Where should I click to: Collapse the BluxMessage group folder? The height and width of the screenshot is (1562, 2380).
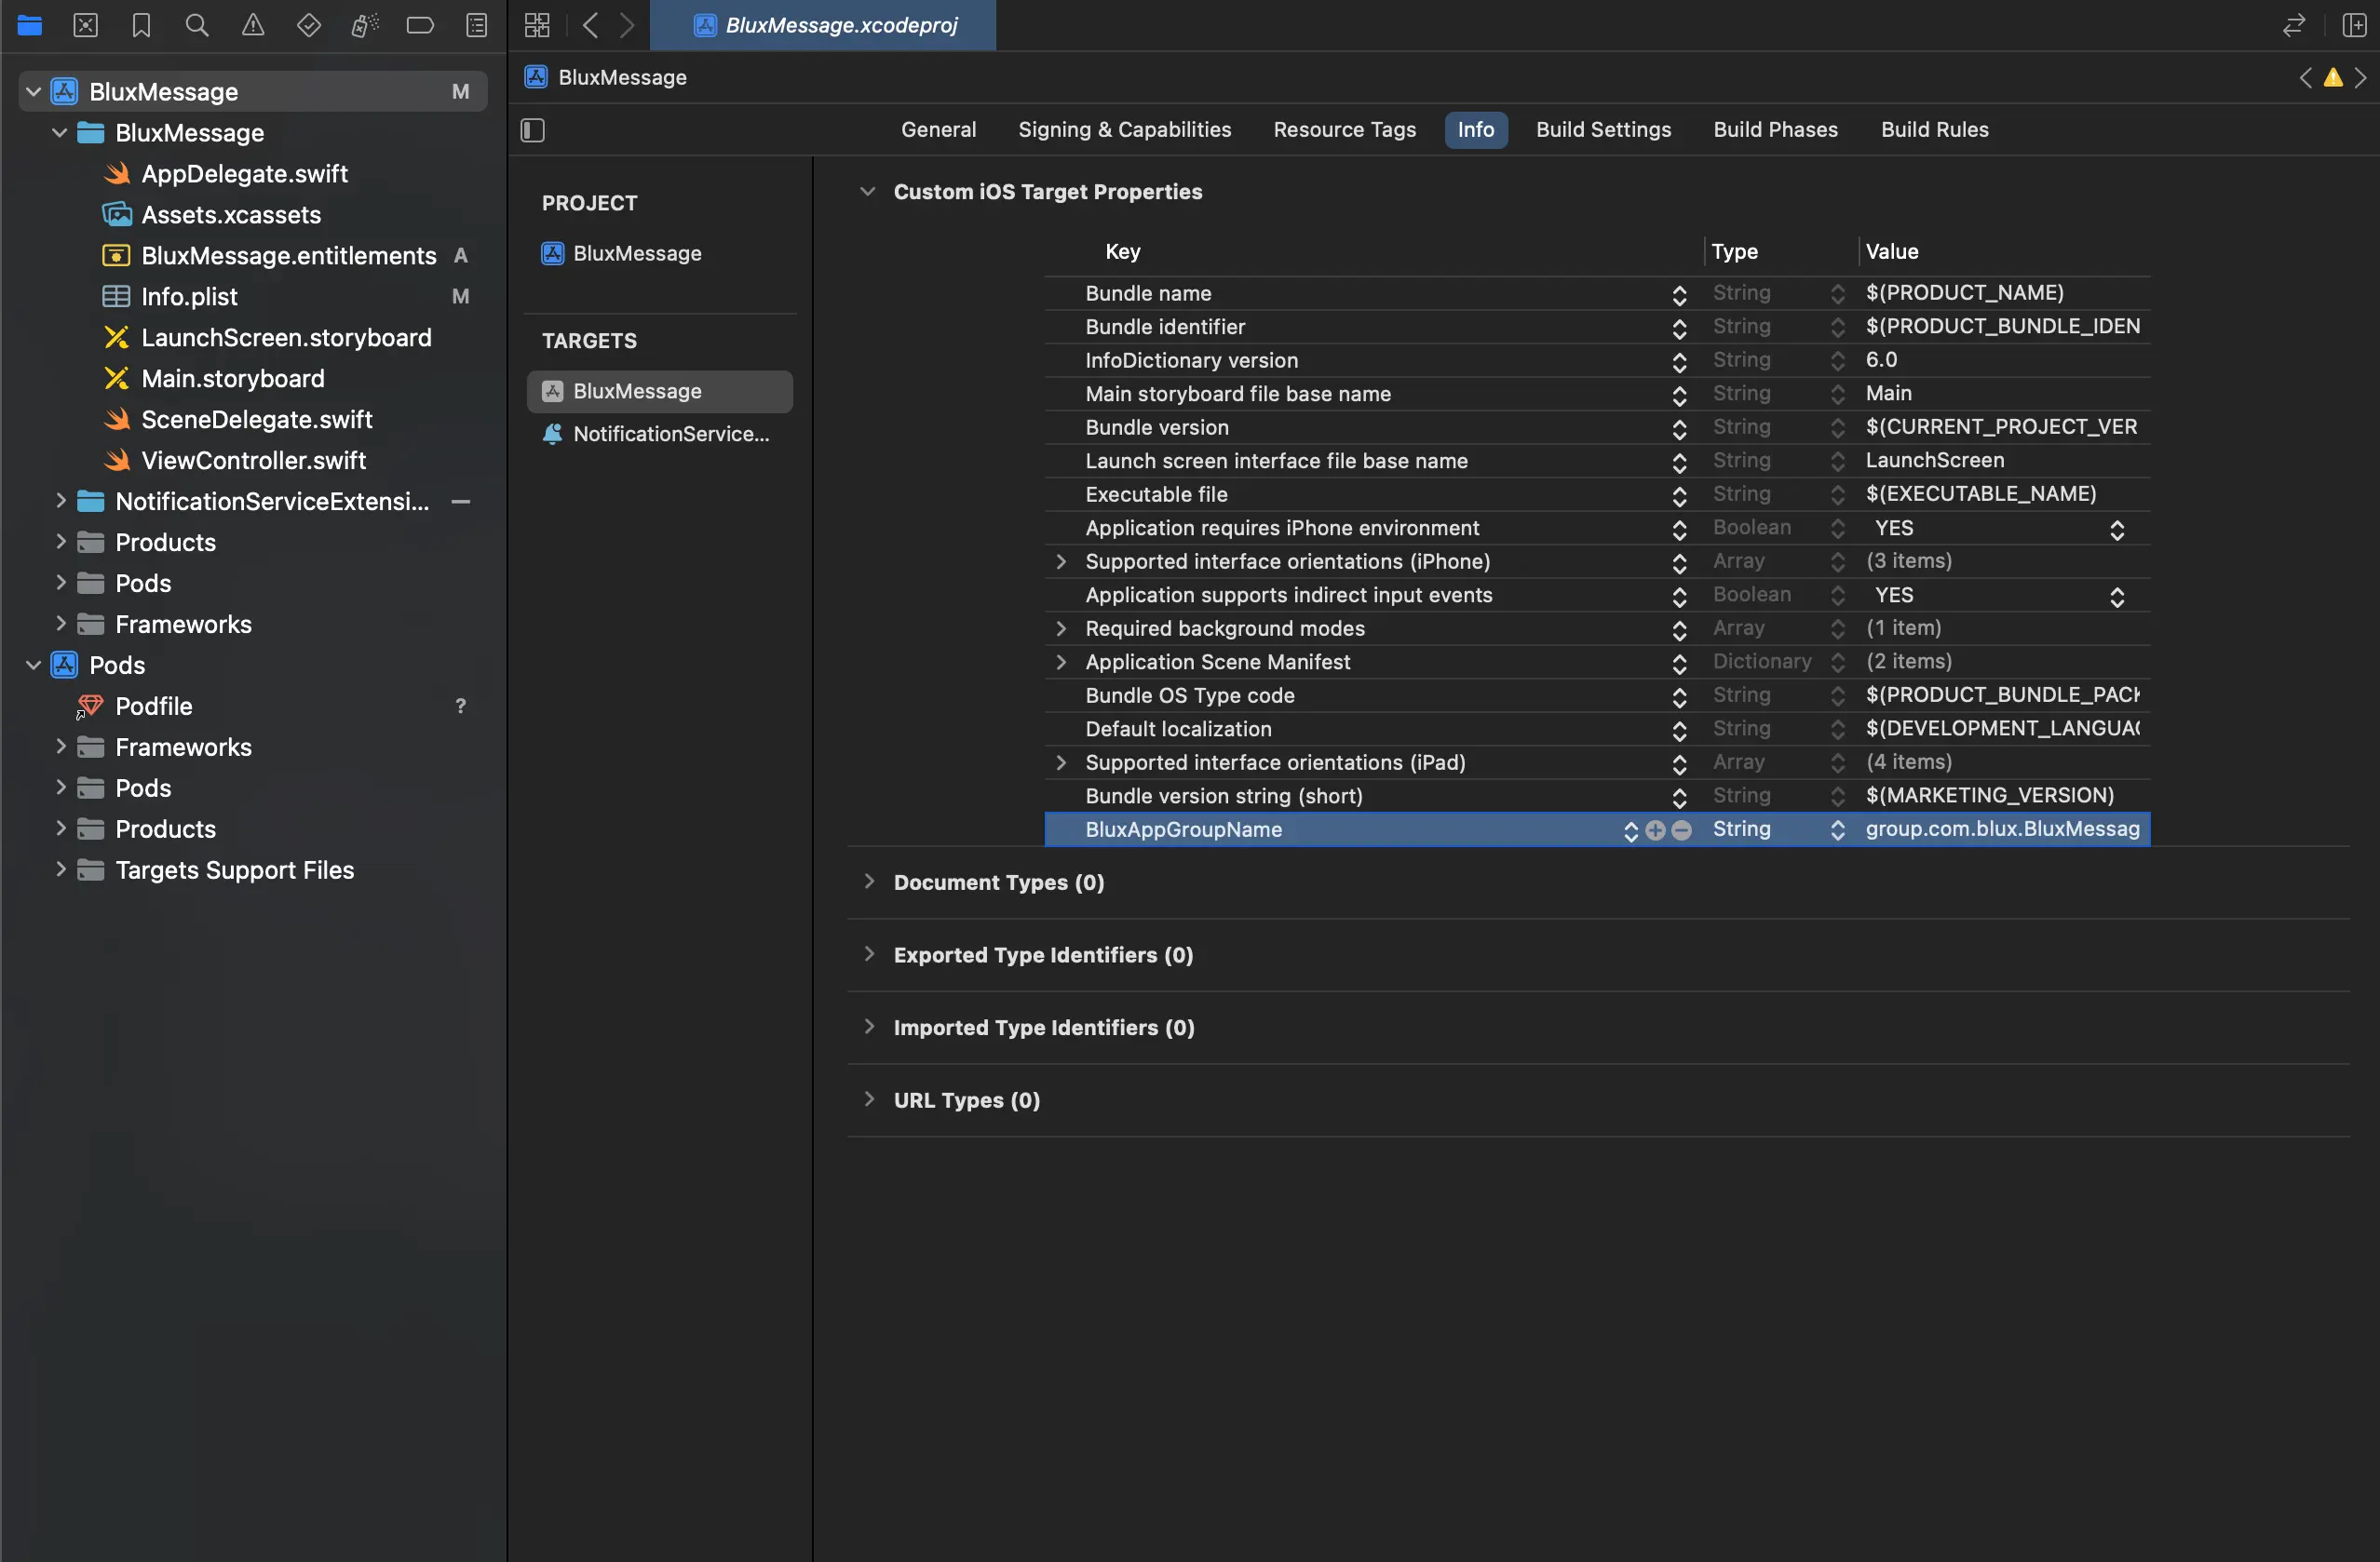[x=60, y=133]
